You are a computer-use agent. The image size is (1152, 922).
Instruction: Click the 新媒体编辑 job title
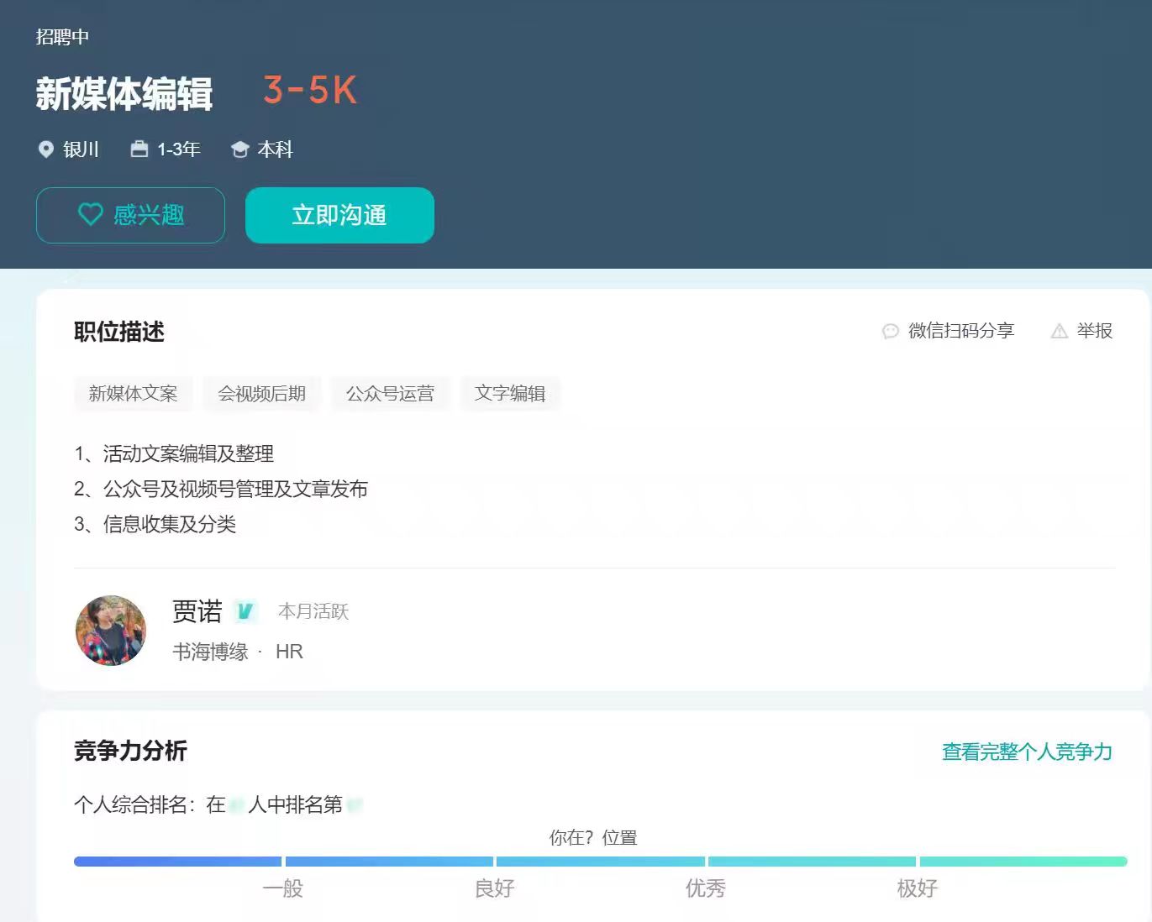124,93
